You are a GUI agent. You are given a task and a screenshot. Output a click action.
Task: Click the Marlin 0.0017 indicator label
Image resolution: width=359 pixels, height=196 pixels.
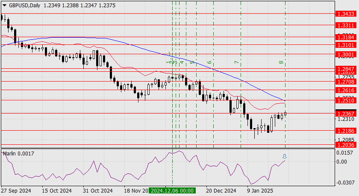pyautogui.click(x=18, y=153)
